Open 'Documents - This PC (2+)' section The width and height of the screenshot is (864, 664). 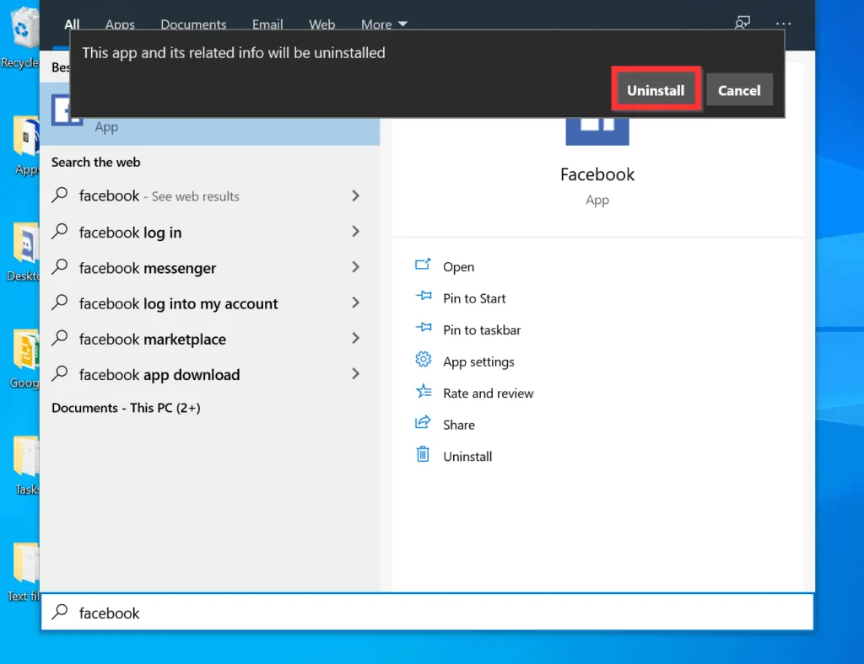(126, 408)
